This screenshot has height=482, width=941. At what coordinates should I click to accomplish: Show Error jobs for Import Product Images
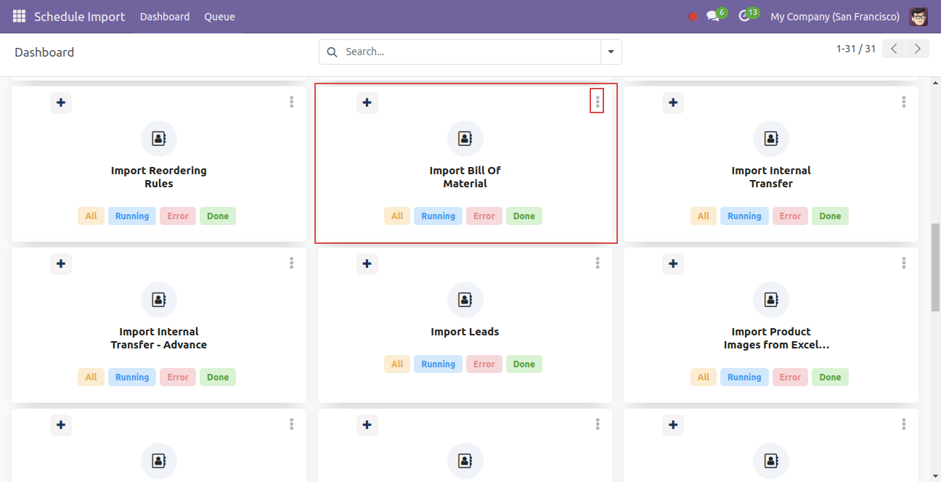click(x=791, y=377)
